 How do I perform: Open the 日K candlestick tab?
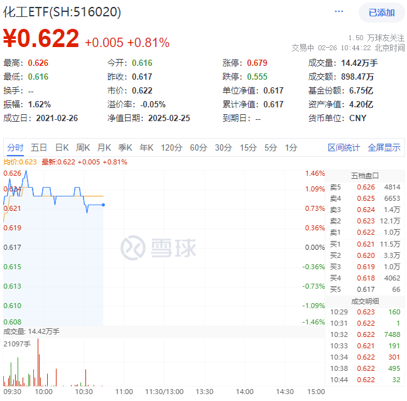pos(62,147)
